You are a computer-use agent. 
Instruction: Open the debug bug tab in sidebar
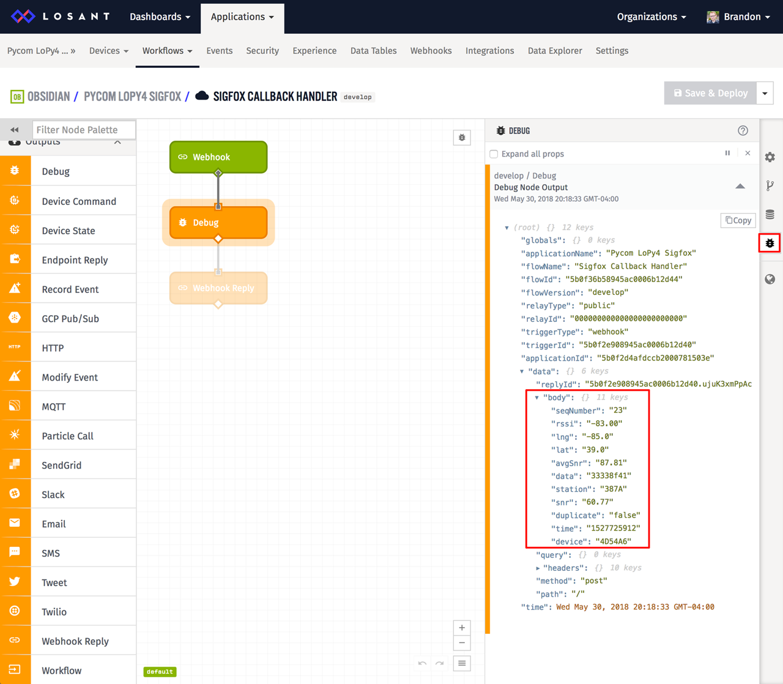(770, 243)
